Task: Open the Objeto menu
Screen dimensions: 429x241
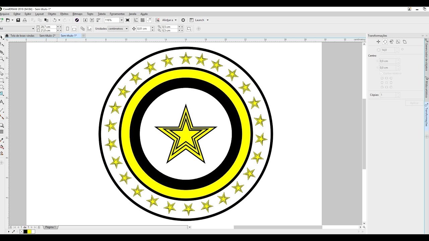Action: click(52, 14)
